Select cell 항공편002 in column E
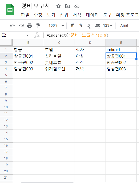The height and width of the screenshot is (183, 139). tap(121, 62)
